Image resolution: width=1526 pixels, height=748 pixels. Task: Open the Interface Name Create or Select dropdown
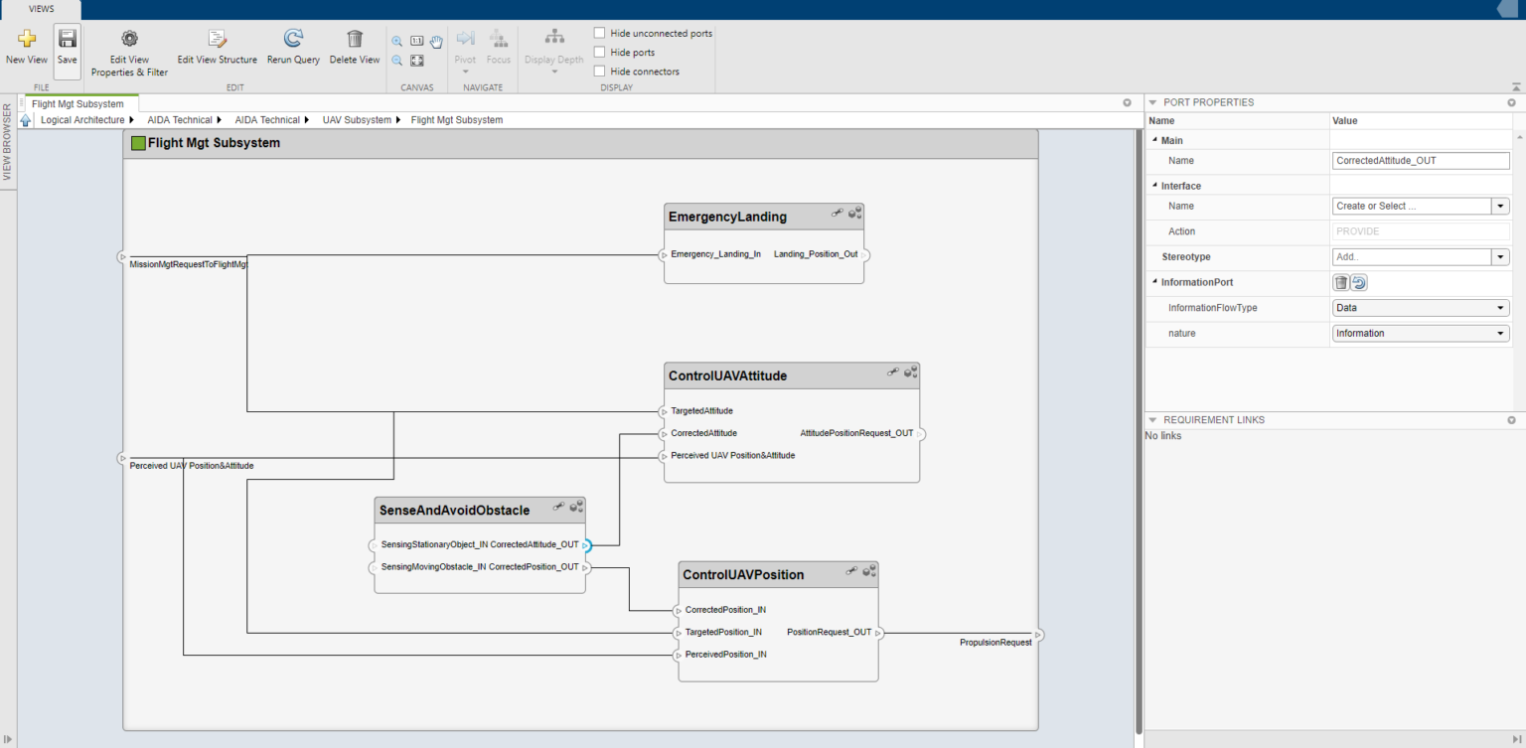[x=1500, y=206]
